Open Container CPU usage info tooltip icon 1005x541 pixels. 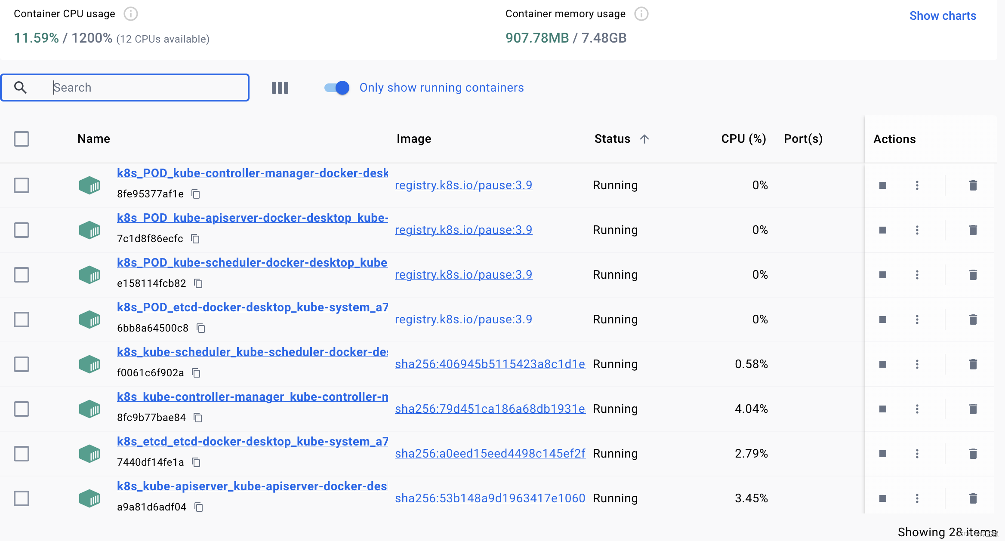point(131,14)
